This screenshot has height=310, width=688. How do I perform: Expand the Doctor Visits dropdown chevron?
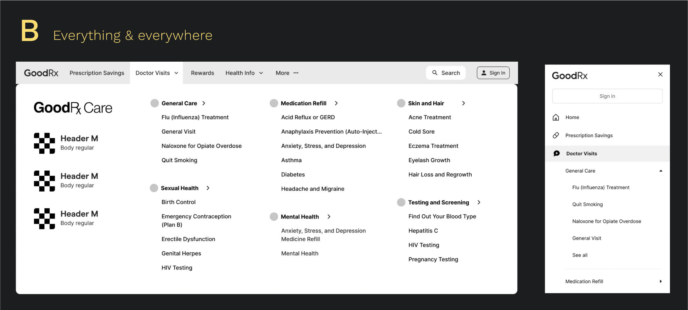pos(177,73)
